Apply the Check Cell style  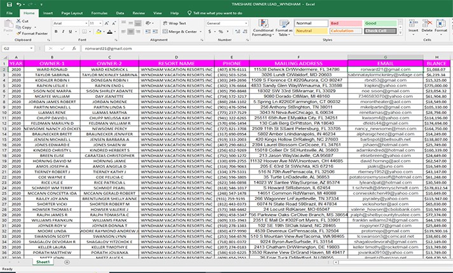click(380, 31)
